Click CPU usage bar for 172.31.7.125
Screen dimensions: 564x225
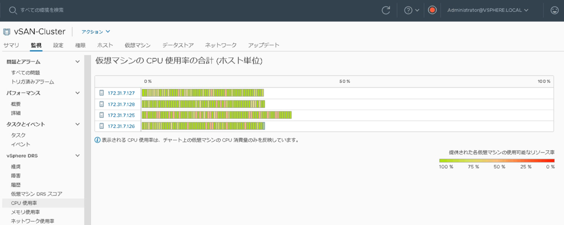217,115
